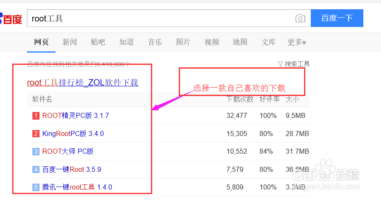Click the 84% rating value
This screenshot has width=381, height=200.
(266, 151)
